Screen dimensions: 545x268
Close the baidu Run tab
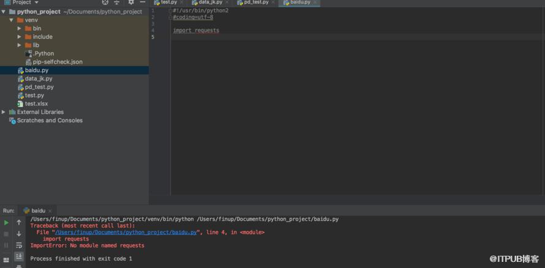point(50,210)
